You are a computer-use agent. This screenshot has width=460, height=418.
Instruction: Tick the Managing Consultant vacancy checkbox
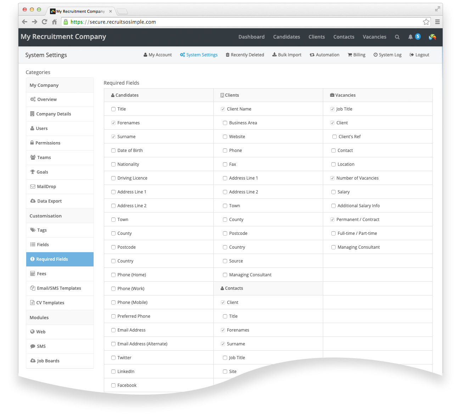click(x=333, y=247)
